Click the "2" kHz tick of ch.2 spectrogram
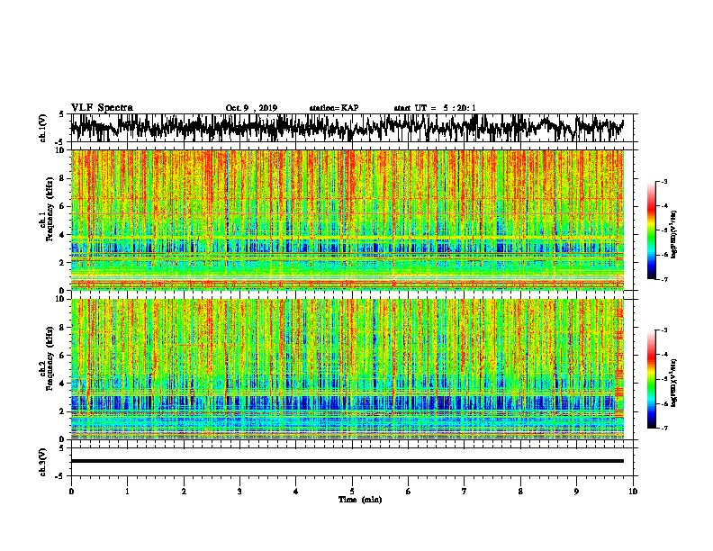The height and width of the screenshot is (551, 713). [x=64, y=411]
